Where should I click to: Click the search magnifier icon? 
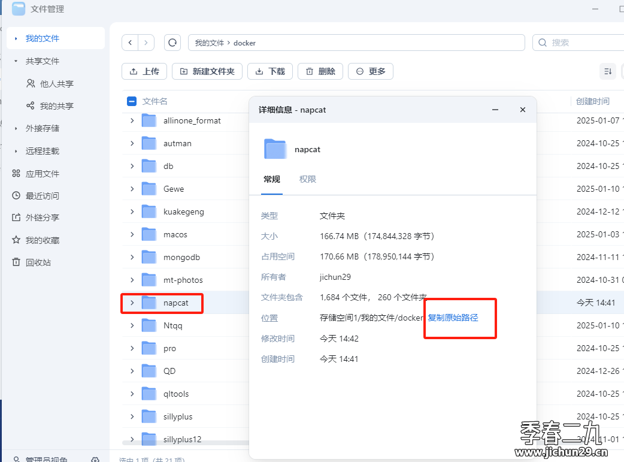[543, 43]
